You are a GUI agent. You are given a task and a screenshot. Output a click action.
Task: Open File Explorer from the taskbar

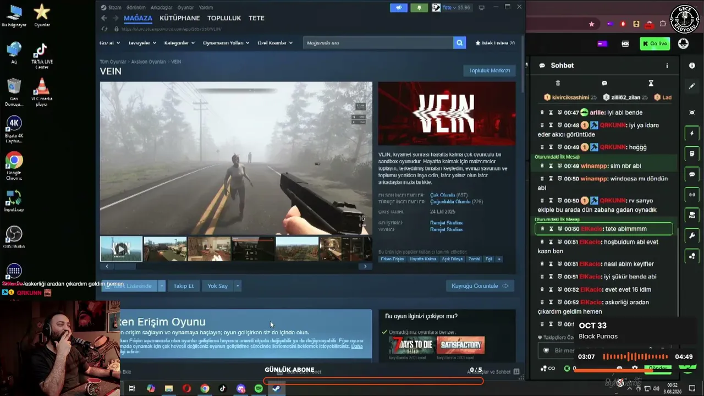click(169, 388)
